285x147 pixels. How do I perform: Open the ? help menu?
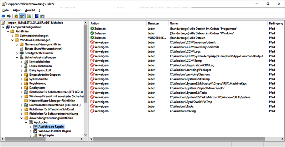40,10
